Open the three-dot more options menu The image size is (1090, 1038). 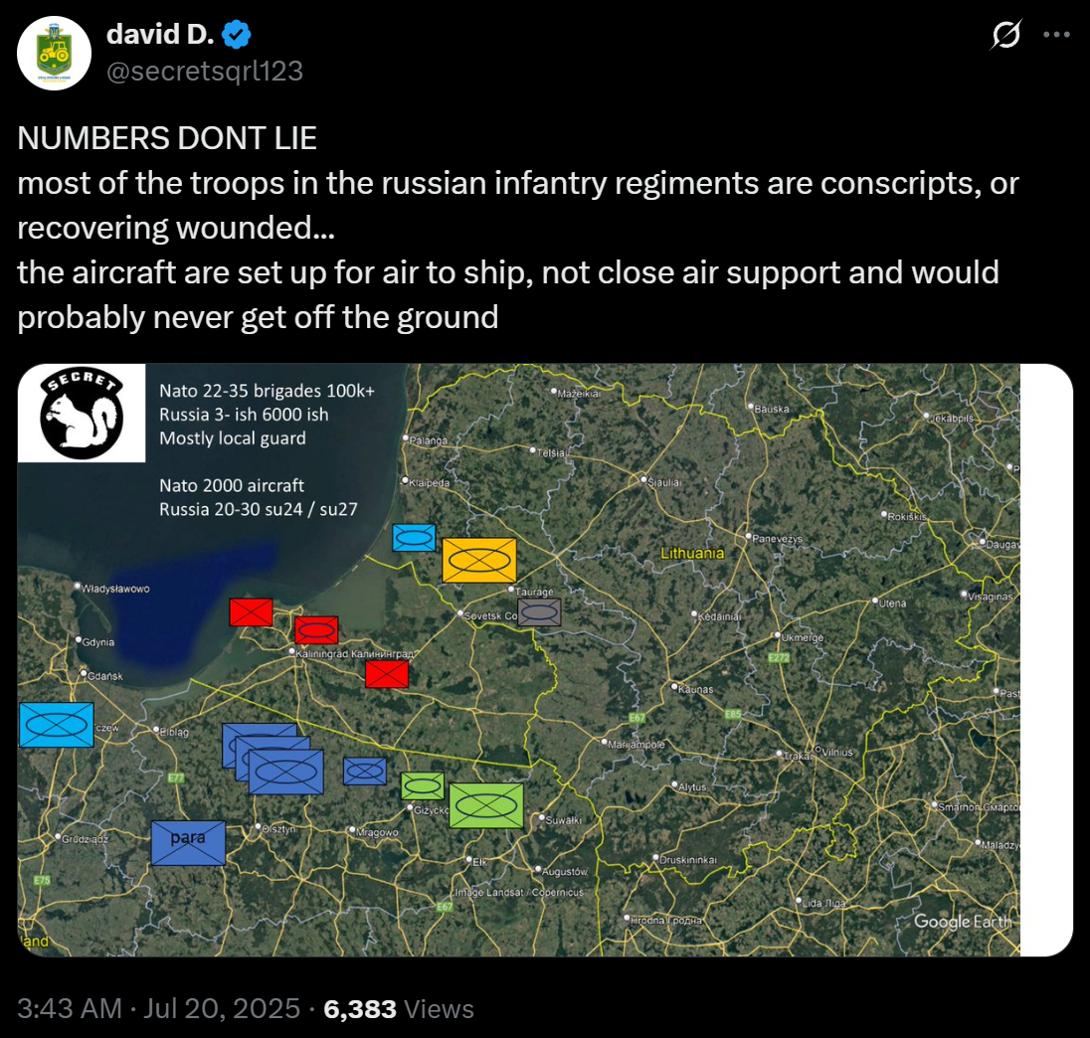click(x=1056, y=34)
